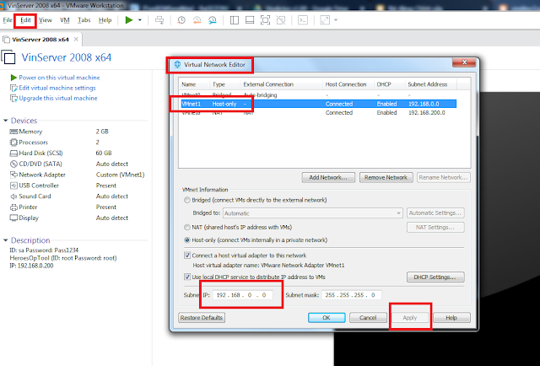Select the VMnet1 Host-only network row

coord(319,104)
